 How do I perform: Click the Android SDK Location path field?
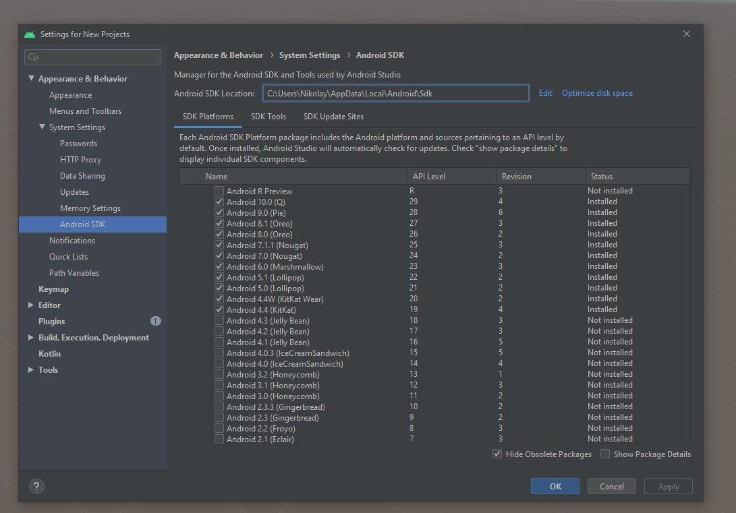396,93
